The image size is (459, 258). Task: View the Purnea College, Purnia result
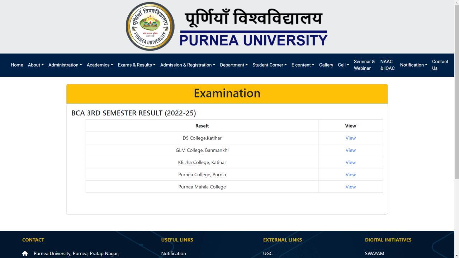350,175
